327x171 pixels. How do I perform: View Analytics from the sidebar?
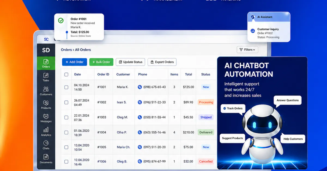[46, 132]
